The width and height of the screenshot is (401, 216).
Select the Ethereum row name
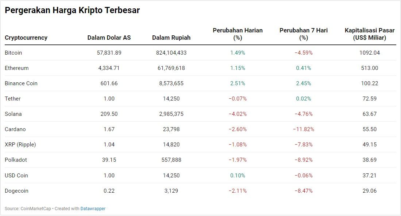[x=17, y=68]
